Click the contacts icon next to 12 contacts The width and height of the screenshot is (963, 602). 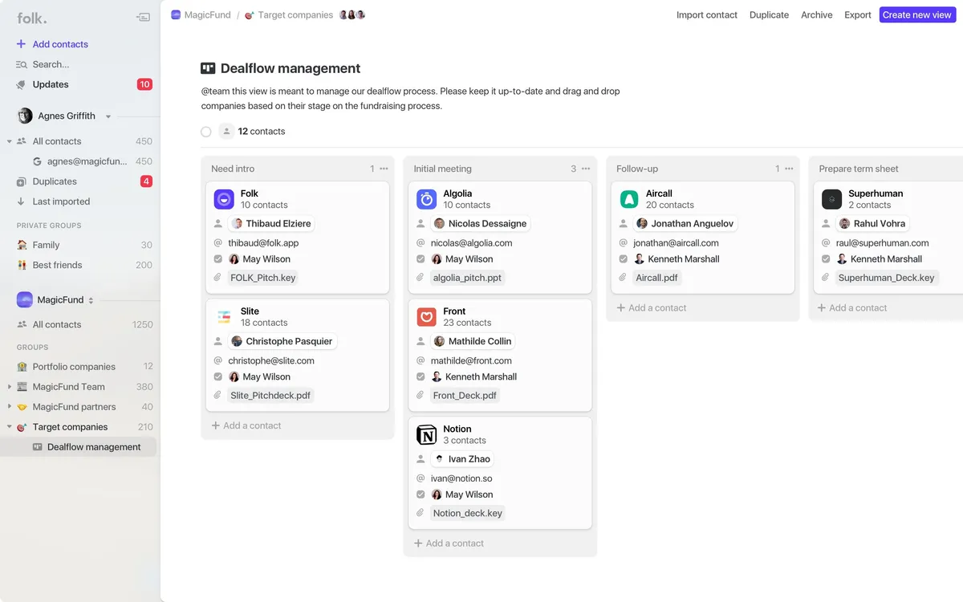pyautogui.click(x=226, y=131)
